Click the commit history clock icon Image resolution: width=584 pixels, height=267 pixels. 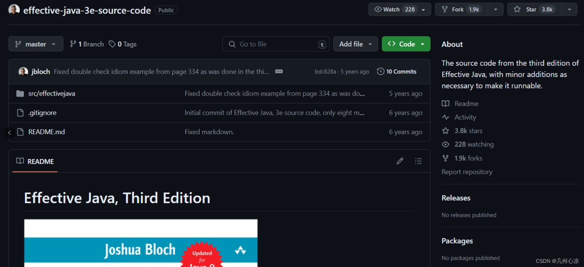click(380, 72)
